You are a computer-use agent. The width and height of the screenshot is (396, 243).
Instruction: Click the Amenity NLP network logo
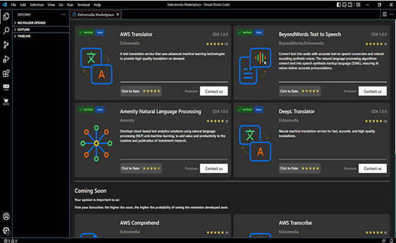pos(96,143)
